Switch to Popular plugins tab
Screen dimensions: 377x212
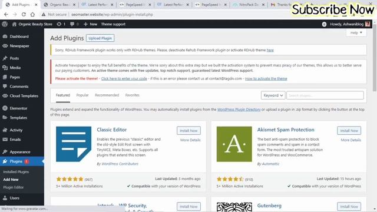82,95
